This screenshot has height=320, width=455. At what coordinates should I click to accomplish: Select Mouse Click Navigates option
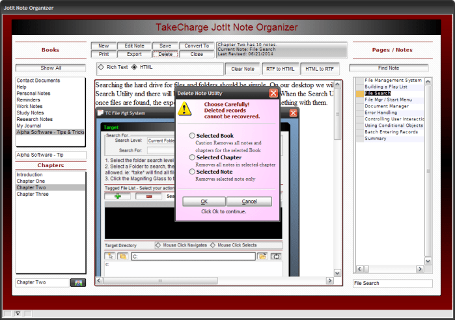point(158,245)
